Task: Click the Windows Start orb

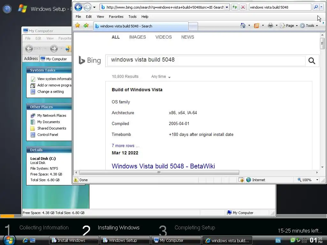Action: [9, 240]
